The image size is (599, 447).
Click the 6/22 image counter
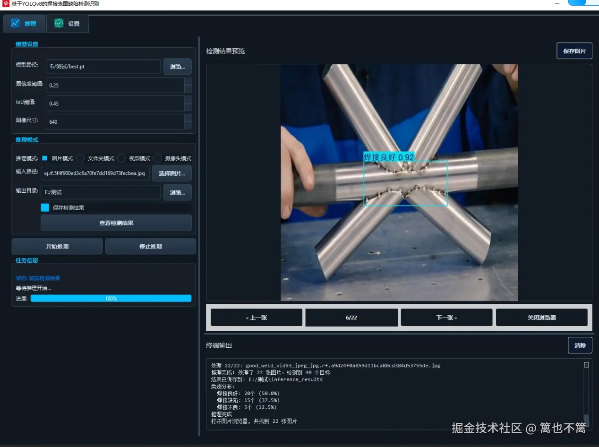click(351, 318)
